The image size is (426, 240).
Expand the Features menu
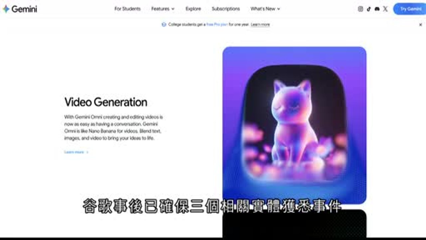click(x=163, y=9)
